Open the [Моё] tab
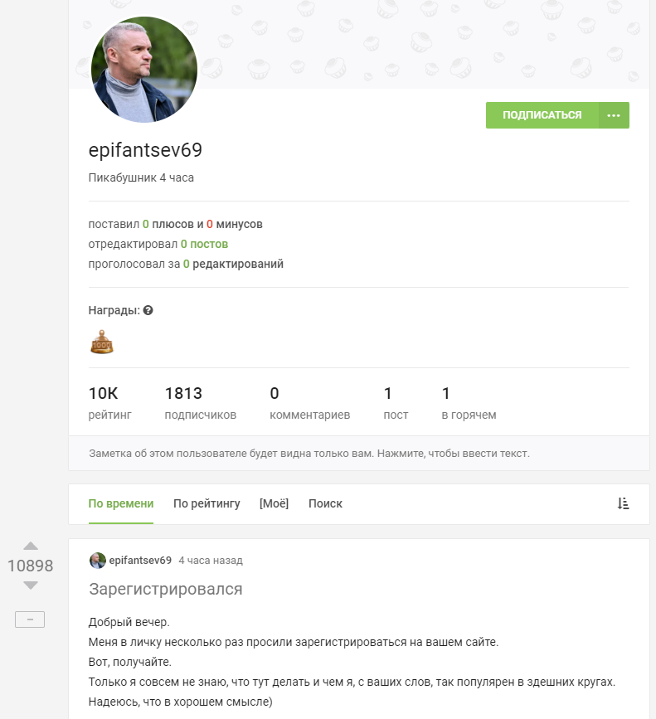The width and height of the screenshot is (656, 719). click(x=274, y=503)
